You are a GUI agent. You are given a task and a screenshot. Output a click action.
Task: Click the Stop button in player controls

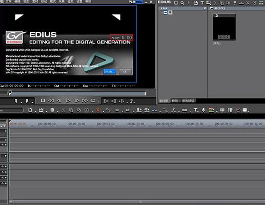click(x=43, y=101)
